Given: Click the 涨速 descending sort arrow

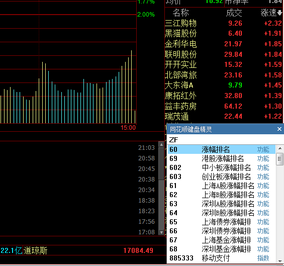Looking at the screenshot, I should [x=279, y=13].
